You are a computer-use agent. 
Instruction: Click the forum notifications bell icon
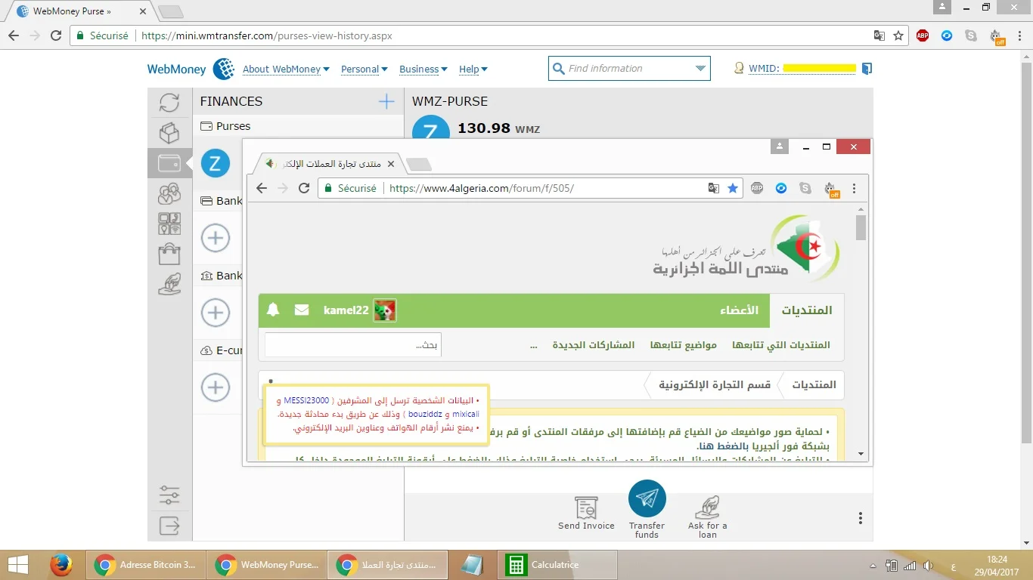click(x=273, y=310)
